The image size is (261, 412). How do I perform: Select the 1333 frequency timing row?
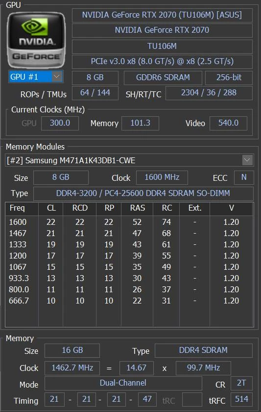pos(129,245)
